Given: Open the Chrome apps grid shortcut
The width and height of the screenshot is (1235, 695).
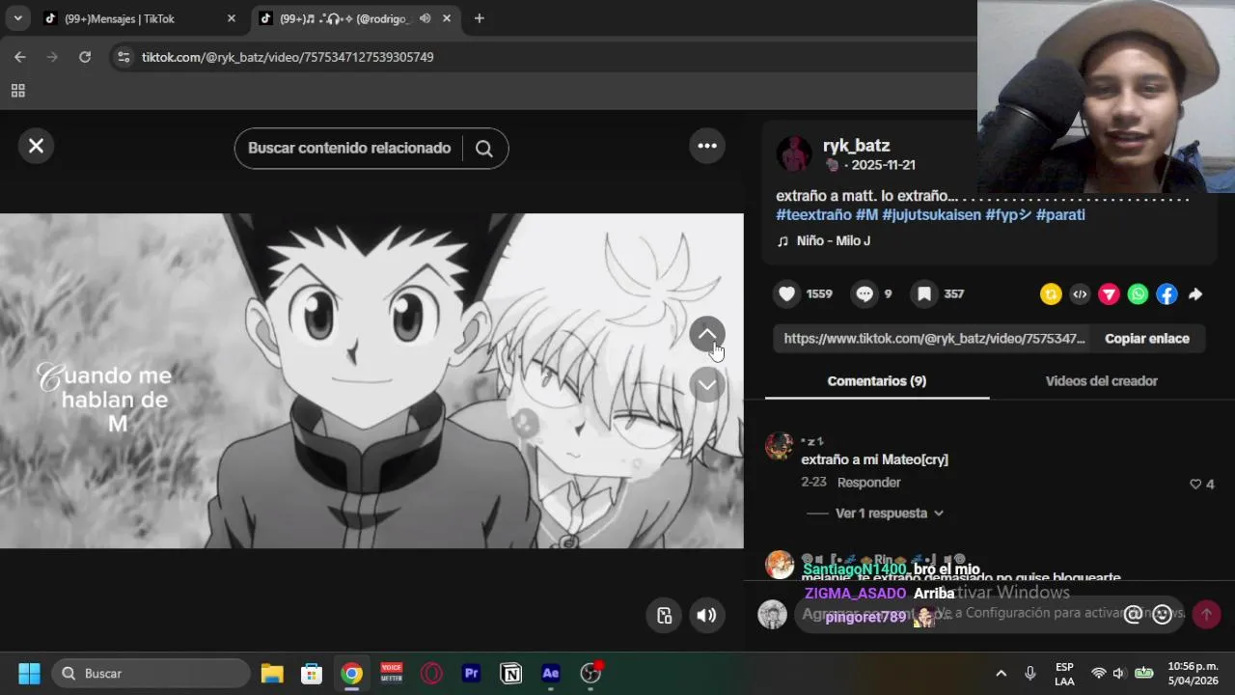Looking at the screenshot, I should [17, 91].
